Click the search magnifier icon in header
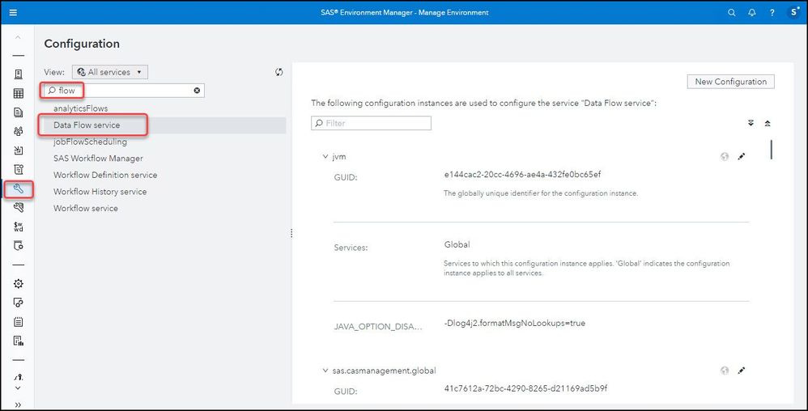Image resolution: width=808 pixels, height=411 pixels. tap(732, 13)
